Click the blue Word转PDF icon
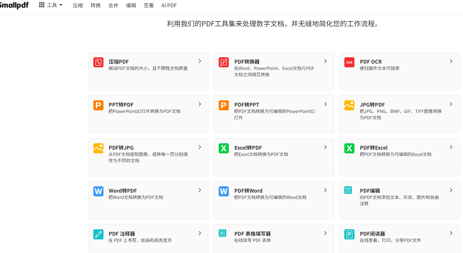The width and height of the screenshot is (463, 253). pyautogui.click(x=98, y=191)
